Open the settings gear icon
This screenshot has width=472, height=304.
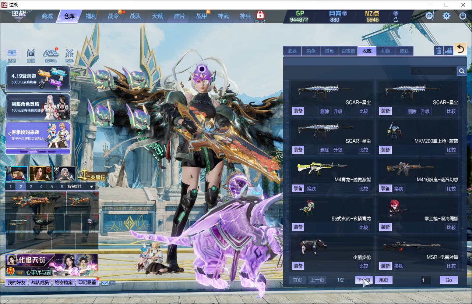446,16
